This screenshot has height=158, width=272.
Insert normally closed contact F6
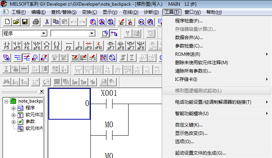(x=27, y=46)
